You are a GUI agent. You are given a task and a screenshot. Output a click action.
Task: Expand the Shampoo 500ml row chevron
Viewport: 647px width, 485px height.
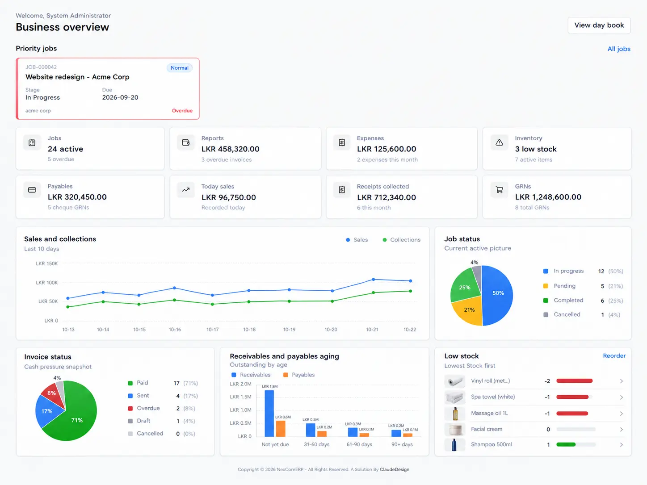click(621, 445)
